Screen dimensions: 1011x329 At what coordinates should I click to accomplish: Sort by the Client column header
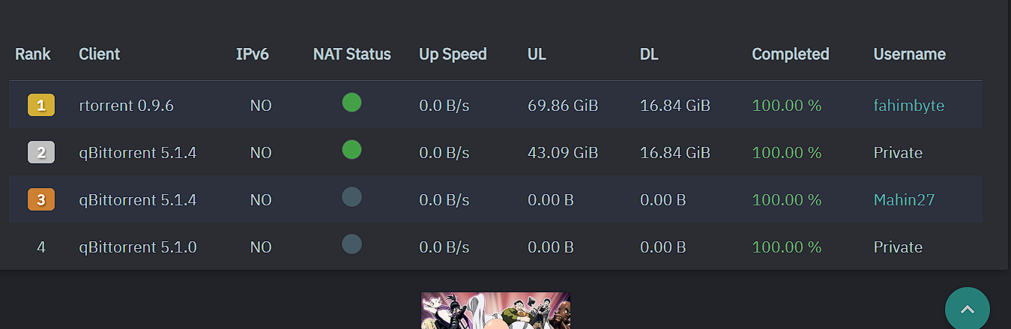[99, 54]
